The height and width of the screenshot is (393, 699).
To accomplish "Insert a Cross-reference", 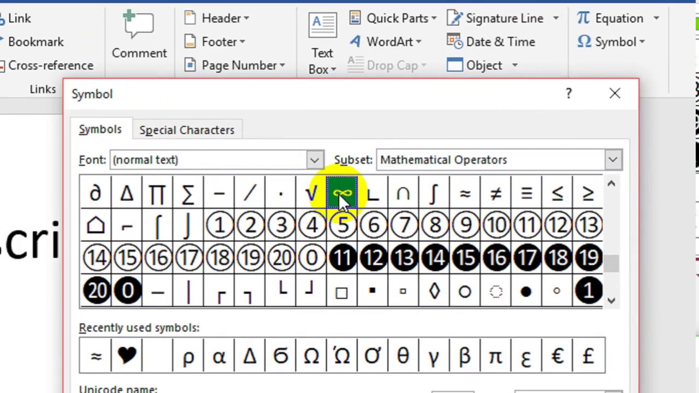I will [x=47, y=65].
